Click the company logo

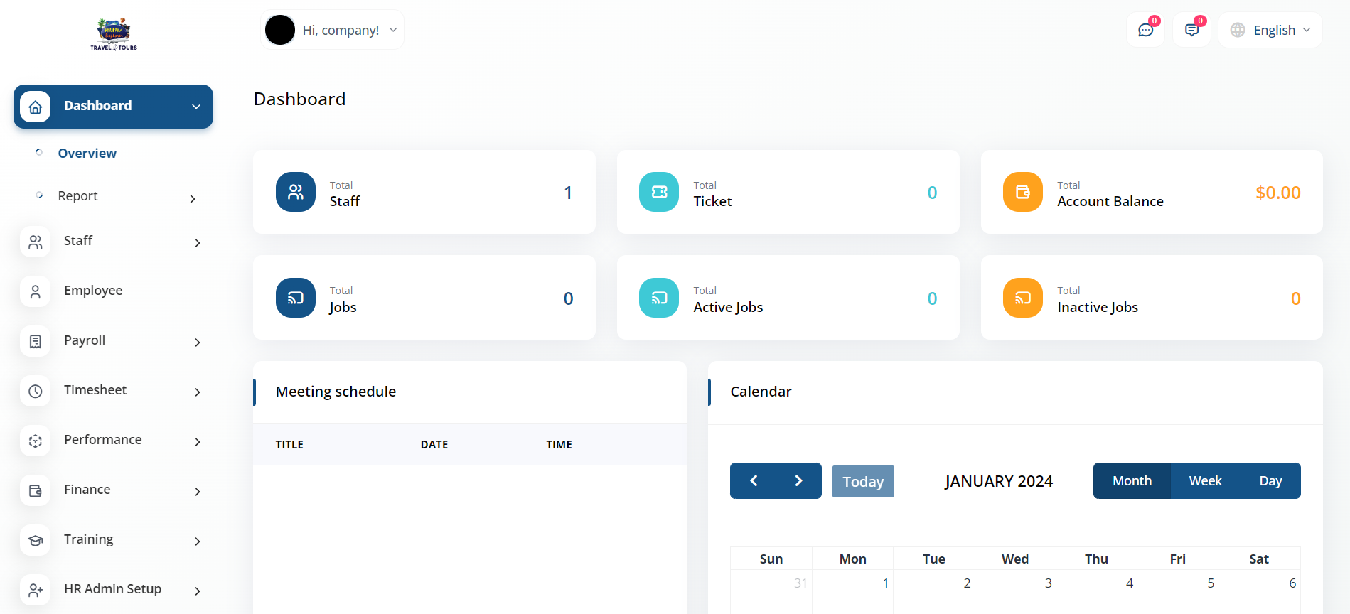pos(114,33)
